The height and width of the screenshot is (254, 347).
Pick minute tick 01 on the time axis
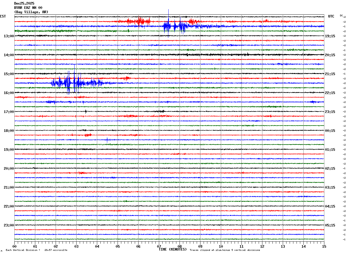(x=35, y=246)
